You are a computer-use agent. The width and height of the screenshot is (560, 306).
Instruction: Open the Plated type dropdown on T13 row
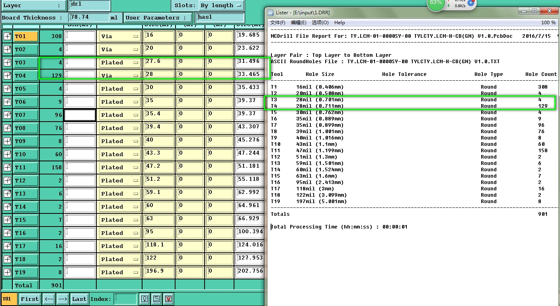[x=120, y=194]
